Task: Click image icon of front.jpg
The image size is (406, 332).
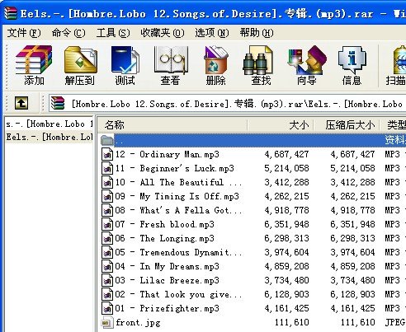Action: point(107,322)
